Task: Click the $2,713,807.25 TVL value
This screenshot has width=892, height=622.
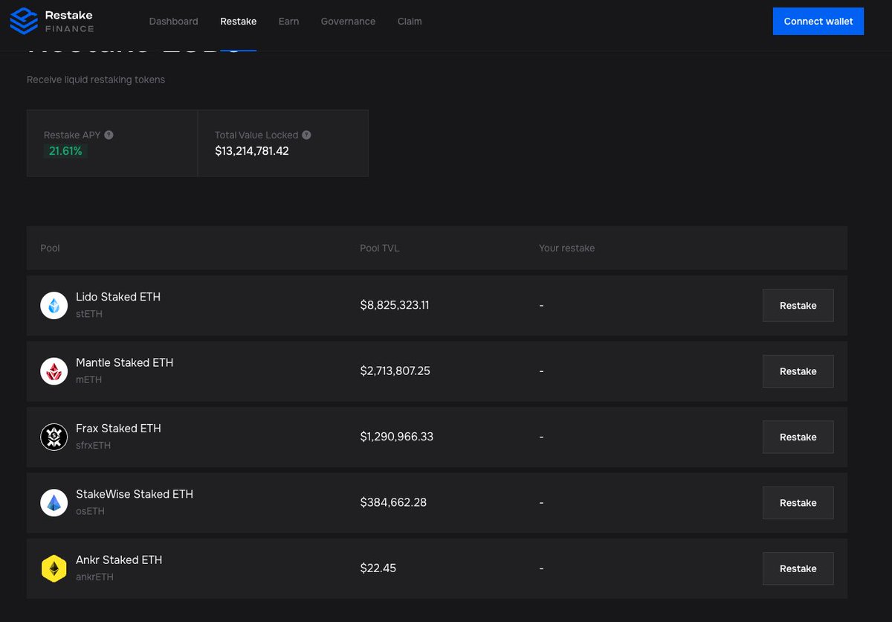Action: 395,371
